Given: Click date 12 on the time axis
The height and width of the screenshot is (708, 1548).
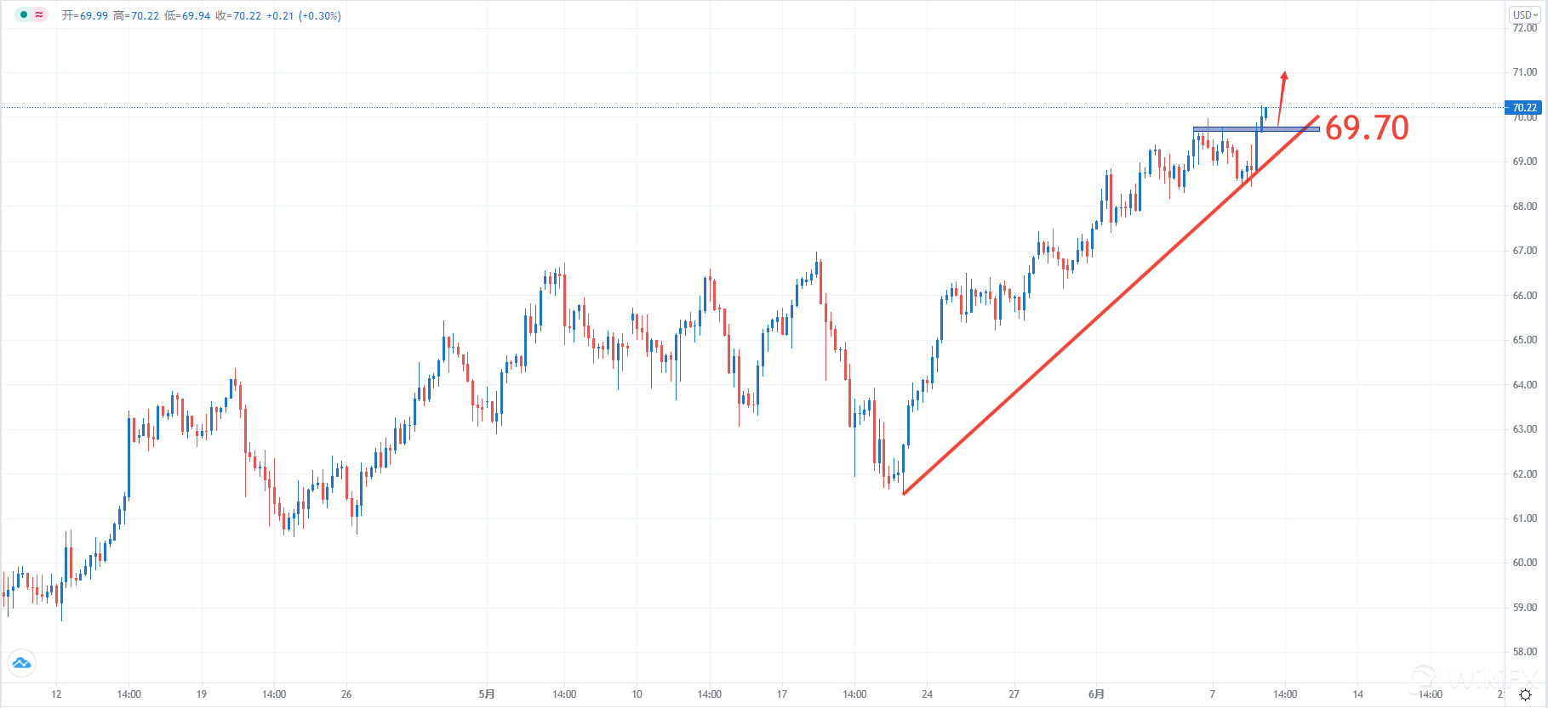Looking at the screenshot, I should tap(56, 694).
